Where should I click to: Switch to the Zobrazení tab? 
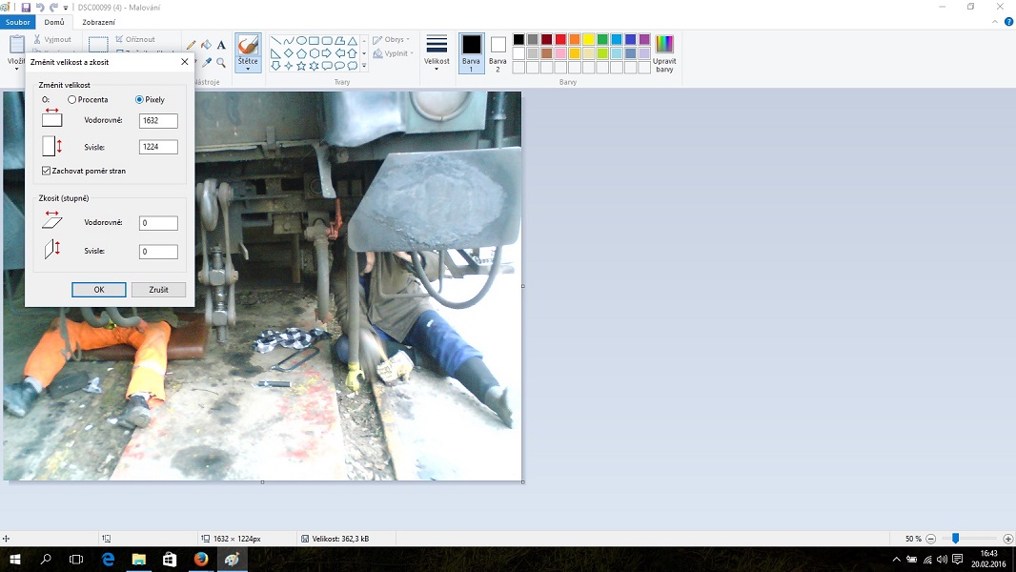(x=98, y=22)
